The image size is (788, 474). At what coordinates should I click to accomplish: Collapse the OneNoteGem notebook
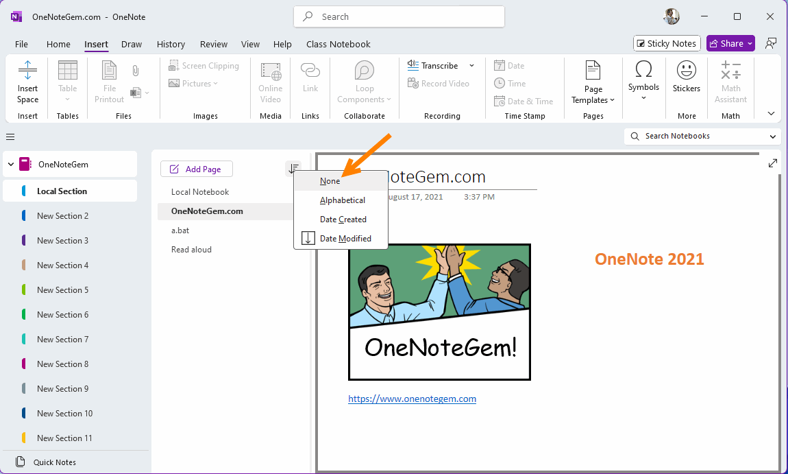pyautogui.click(x=10, y=165)
